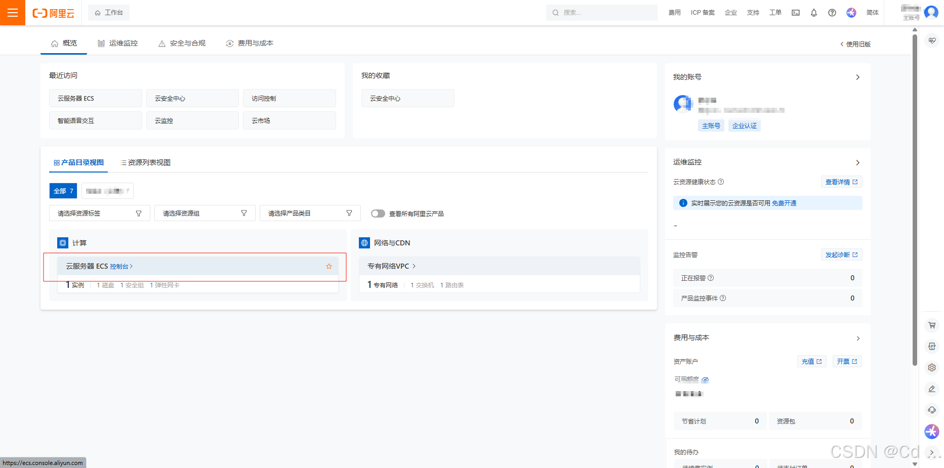944x468 pixels.
Task: Open 云安全中心 under 我的收藏
Action: (x=408, y=98)
